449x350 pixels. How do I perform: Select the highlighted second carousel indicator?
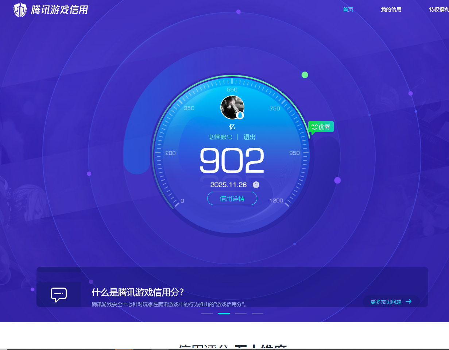click(x=224, y=314)
